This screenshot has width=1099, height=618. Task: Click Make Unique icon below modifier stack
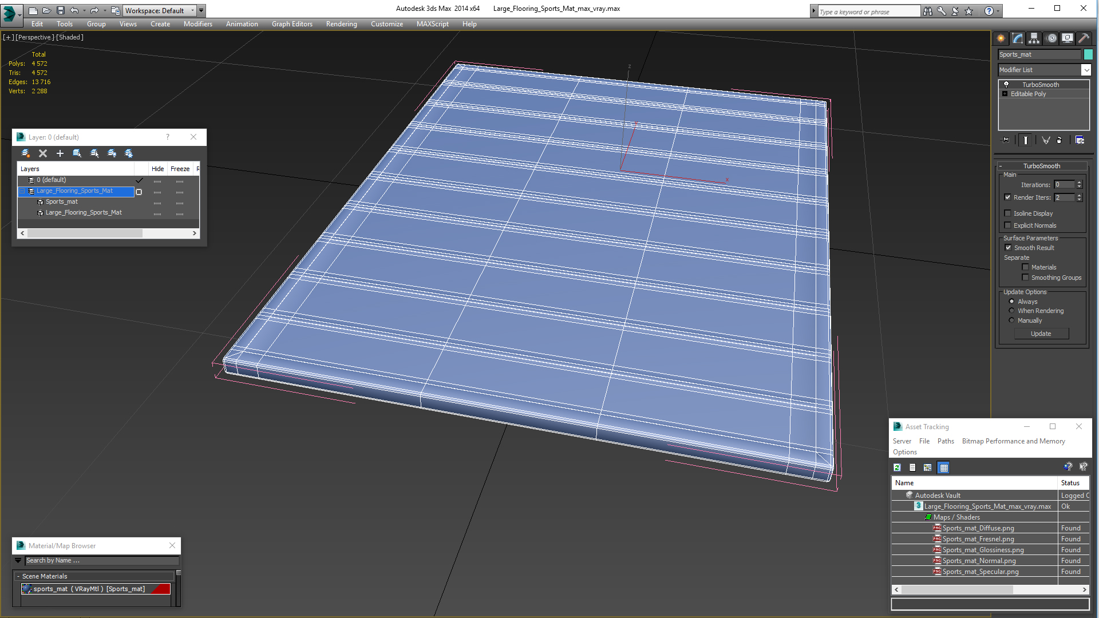pyautogui.click(x=1046, y=140)
